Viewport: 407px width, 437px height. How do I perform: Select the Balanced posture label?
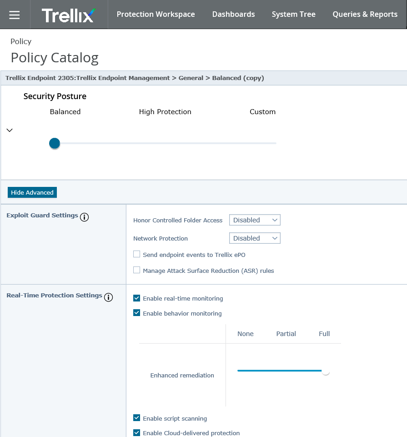click(x=65, y=112)
